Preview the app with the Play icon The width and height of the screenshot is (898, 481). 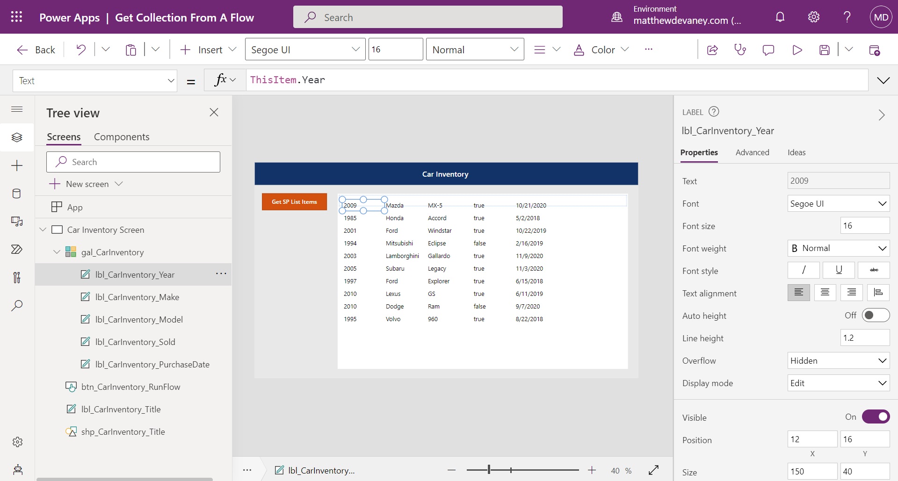[797, 50]
